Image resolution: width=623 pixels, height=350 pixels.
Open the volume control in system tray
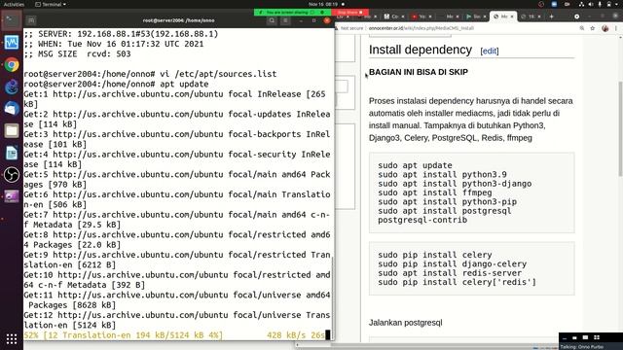(x=591, y=4)
